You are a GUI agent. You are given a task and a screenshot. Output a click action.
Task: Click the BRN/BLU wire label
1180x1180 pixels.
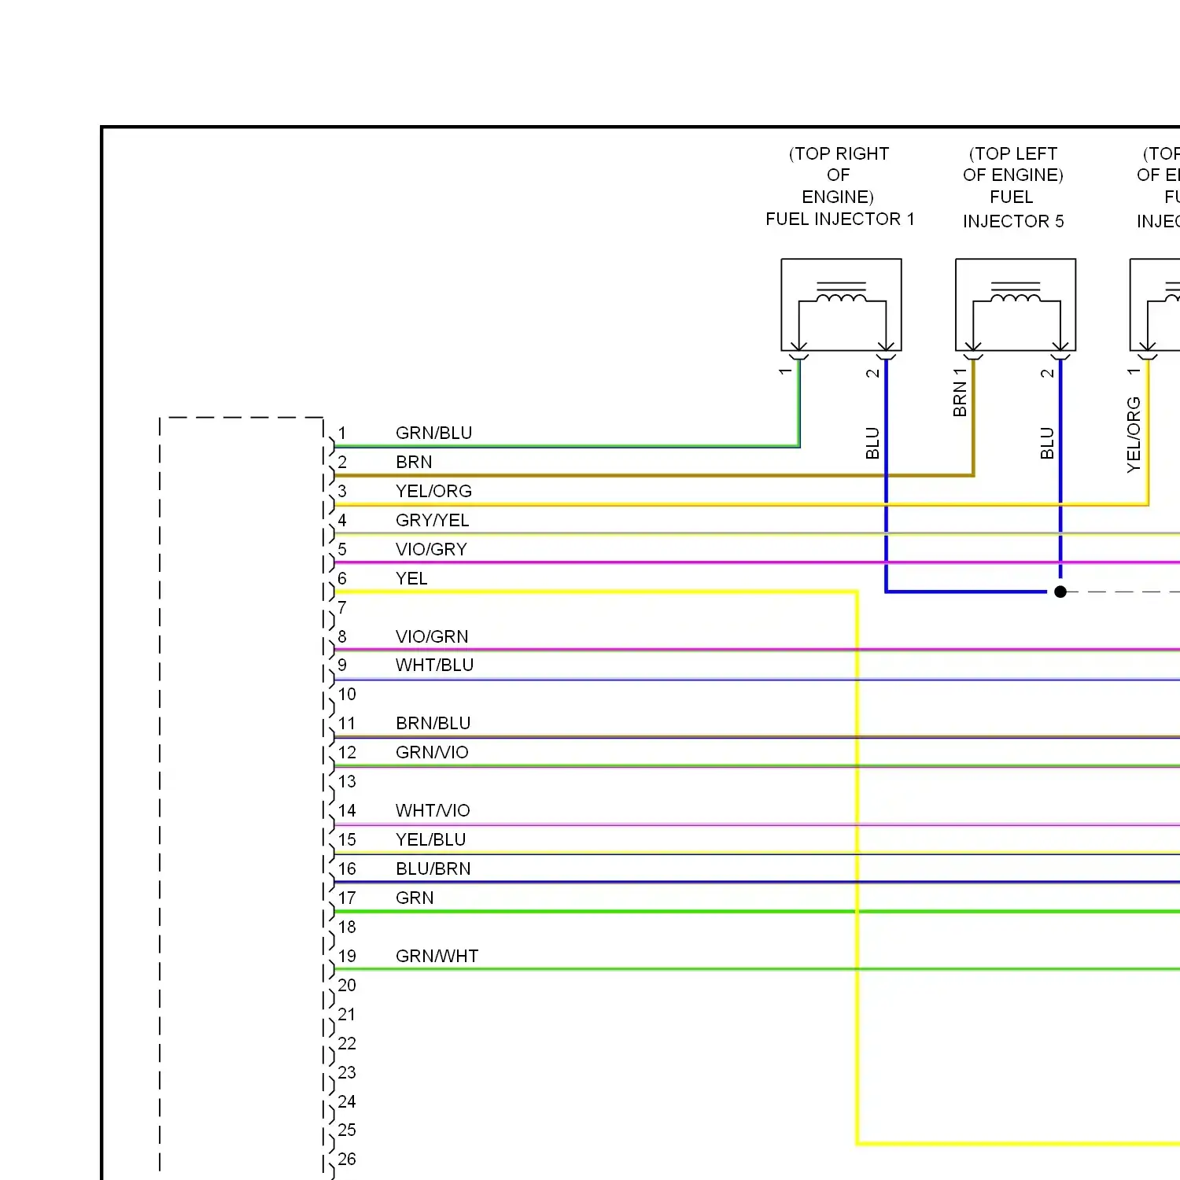[433, 724]
